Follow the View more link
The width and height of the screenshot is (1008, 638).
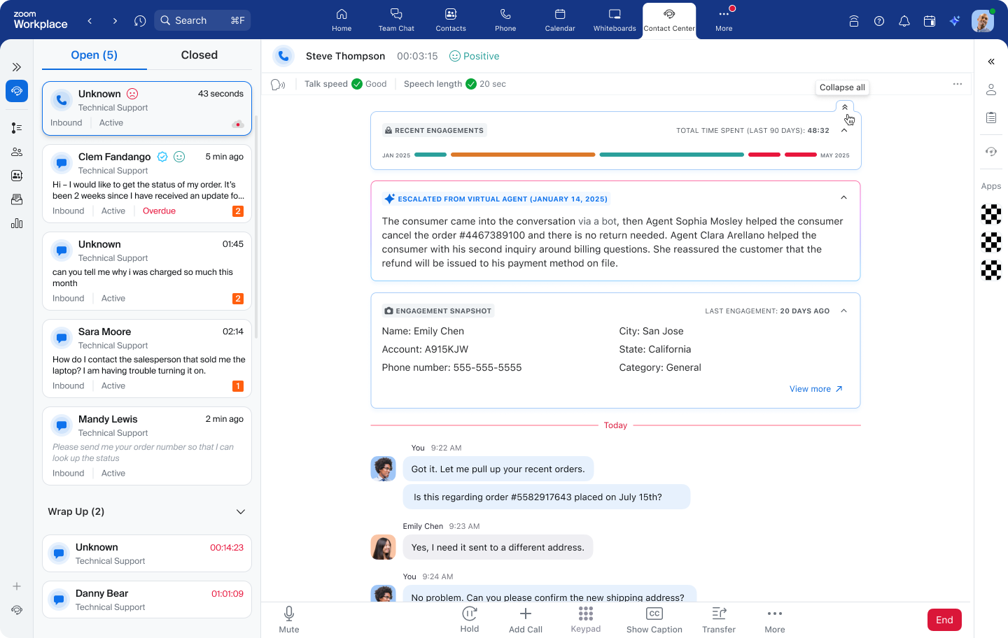(x=815, y=389)
